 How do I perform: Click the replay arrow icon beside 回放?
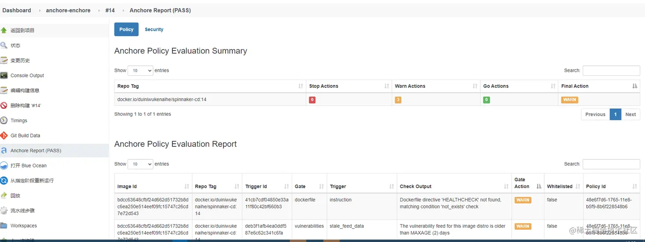[4, 196]
